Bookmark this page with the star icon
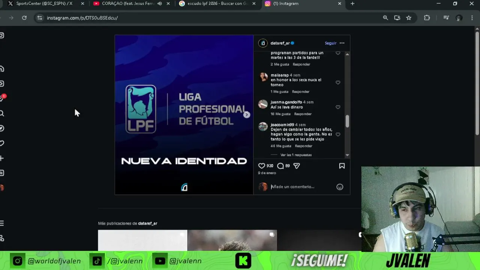This screenshot has height=270, width=480. (409, 18)
